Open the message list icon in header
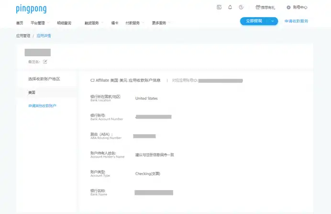331x214 pixels. coord(219,7)
